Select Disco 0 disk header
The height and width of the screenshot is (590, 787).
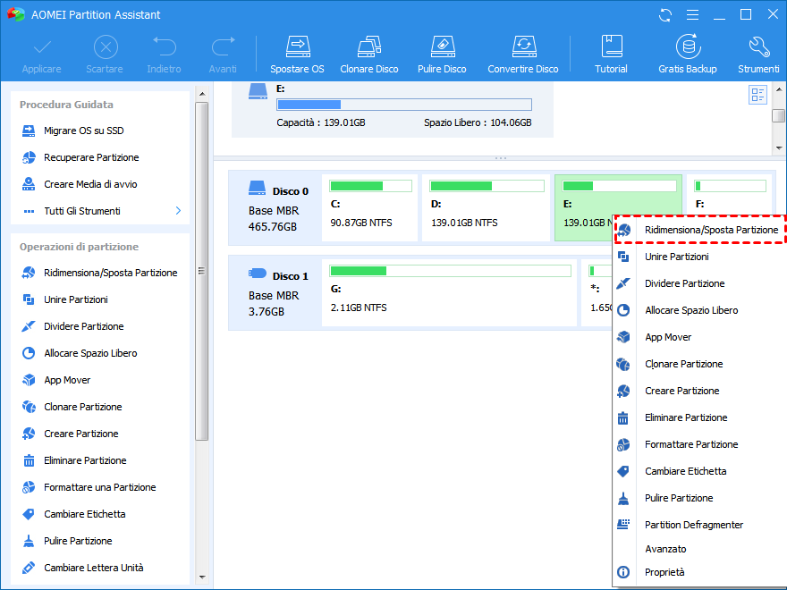(x=275, y=207)
